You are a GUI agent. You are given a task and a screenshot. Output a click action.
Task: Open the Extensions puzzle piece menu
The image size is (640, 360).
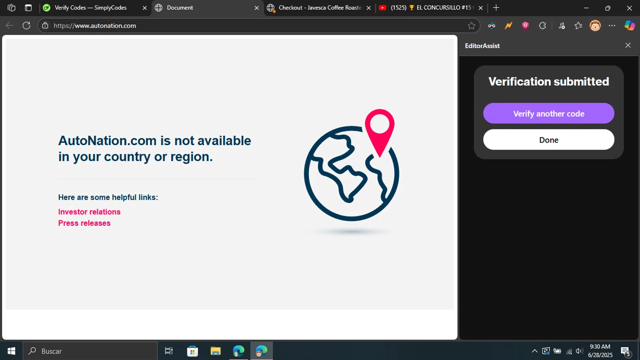tap(542, 26)
